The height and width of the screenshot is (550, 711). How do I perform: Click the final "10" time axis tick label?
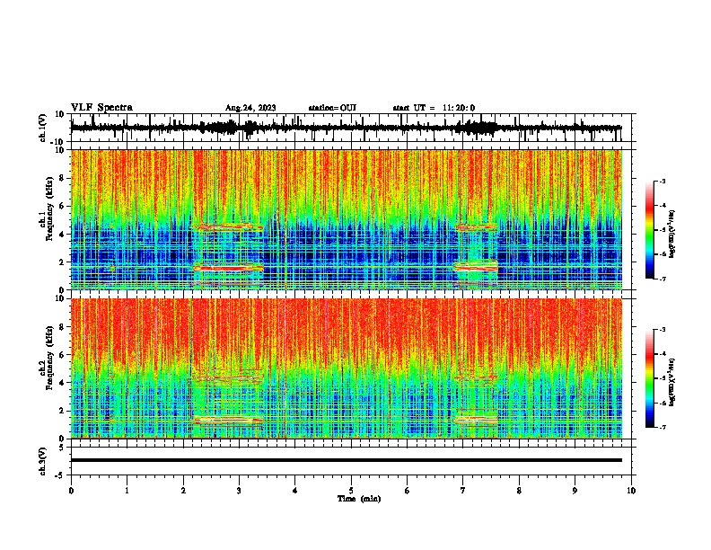point(631,491)
